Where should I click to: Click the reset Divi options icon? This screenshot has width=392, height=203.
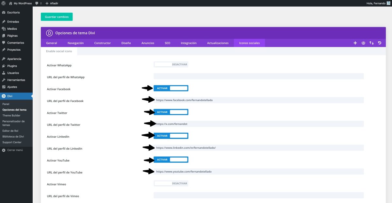pos(379,43)
